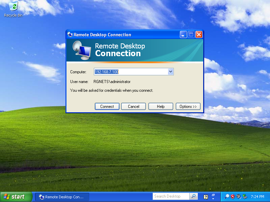
Task: Click the RGNETS\administrator user name text
Action: (x=112, y=82)
